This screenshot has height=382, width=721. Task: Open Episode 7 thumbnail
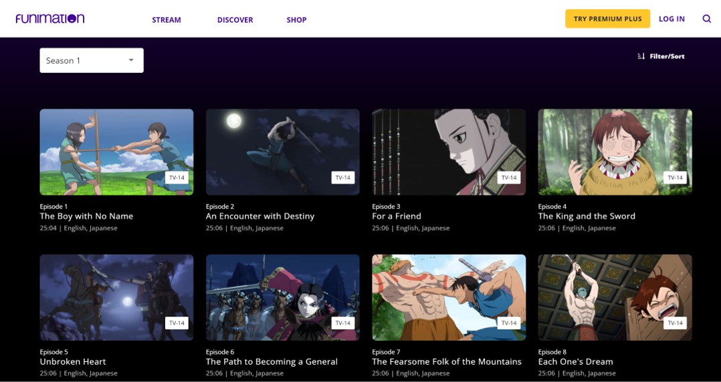[x=449, y=298]
